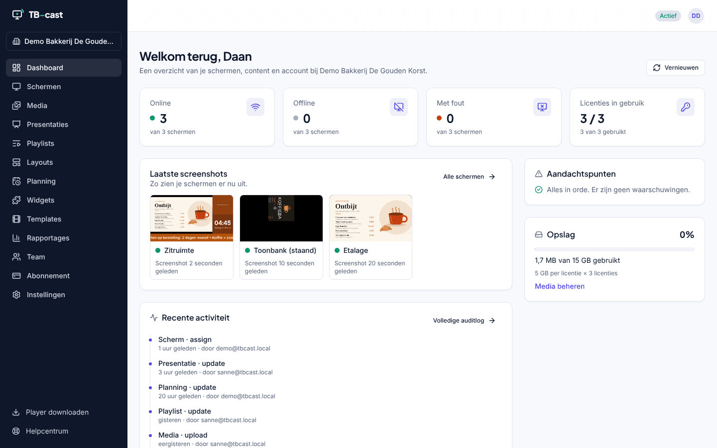Image resolution: width=717 pixels, height=448 pixels.
Task: Click the Player downloaden download icon
Action: pyautogui.click(x=16, y=412)
